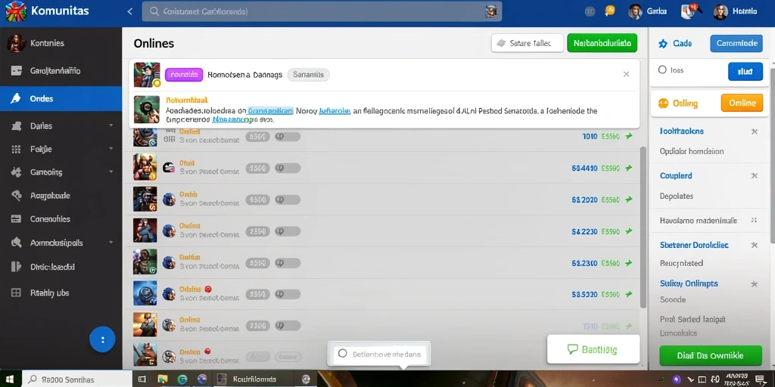775x387 pixels.
Task: Click the Ondes sidebar feather icon
Action: tap(16, 99)
